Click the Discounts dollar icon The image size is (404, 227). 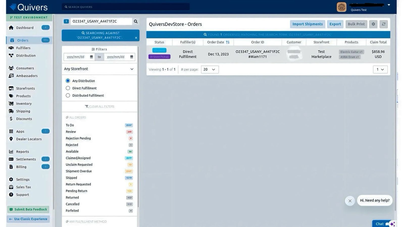point(11,119)
